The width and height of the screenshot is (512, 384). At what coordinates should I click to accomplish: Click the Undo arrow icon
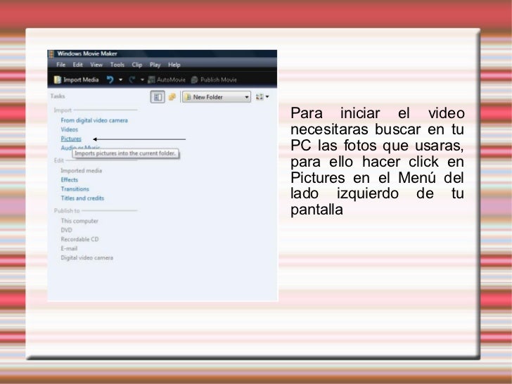[x=110, y=79]
